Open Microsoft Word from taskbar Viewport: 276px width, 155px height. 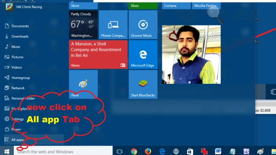(218, 151)
